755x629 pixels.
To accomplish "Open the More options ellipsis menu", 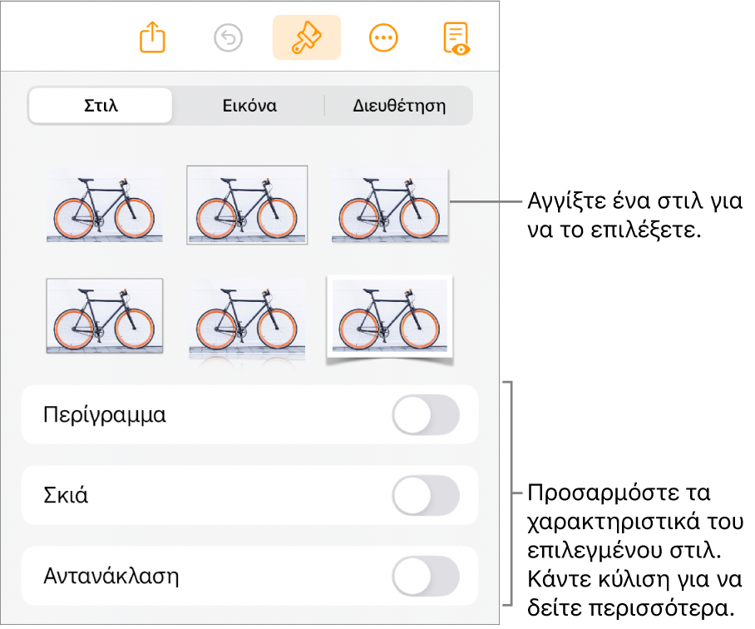I will pos(383,38).
